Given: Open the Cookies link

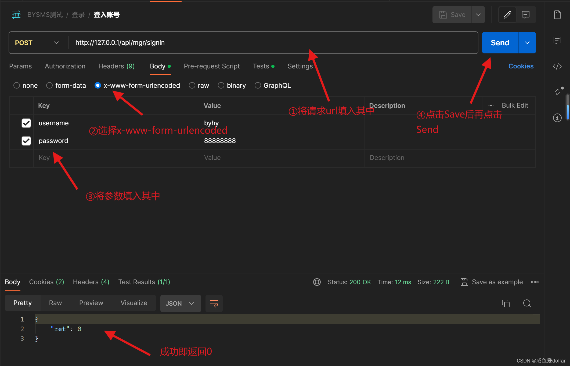Looking at the screenshot, I should pos(521,66).
